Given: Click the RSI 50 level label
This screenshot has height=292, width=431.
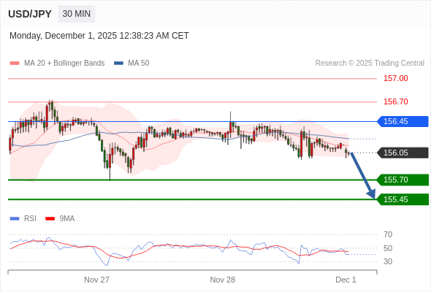Looking at the screenshot, I should [388, 248].
